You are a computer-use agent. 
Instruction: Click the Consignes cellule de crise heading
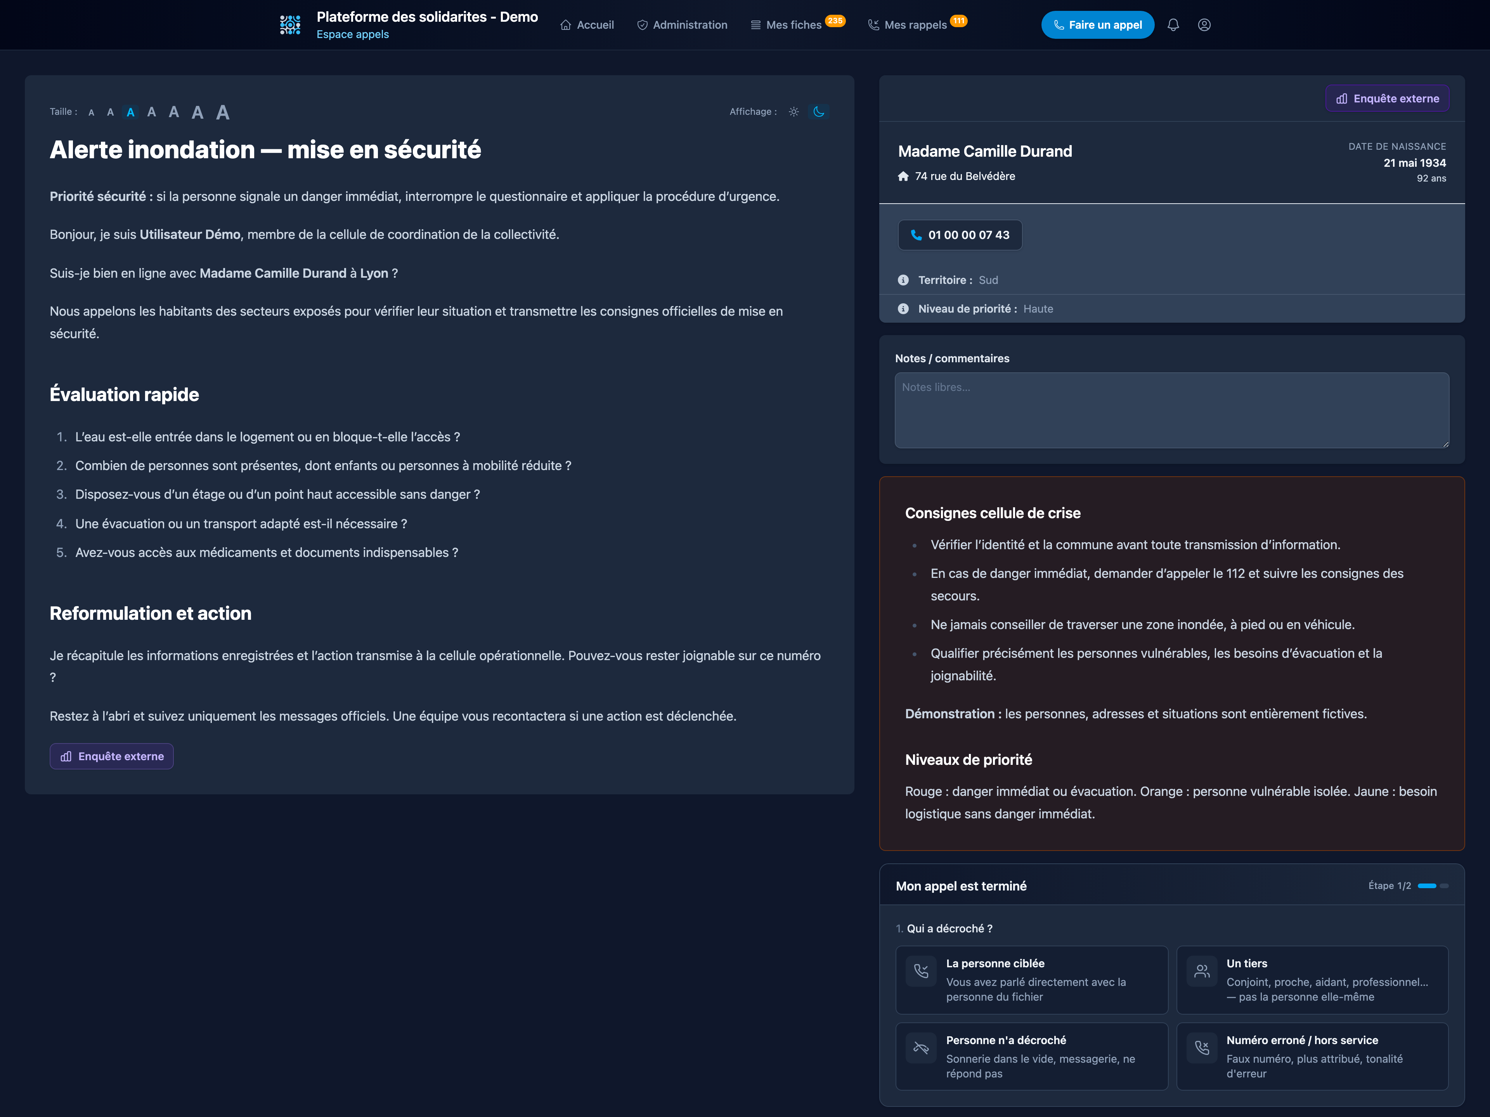click(992, 513)
